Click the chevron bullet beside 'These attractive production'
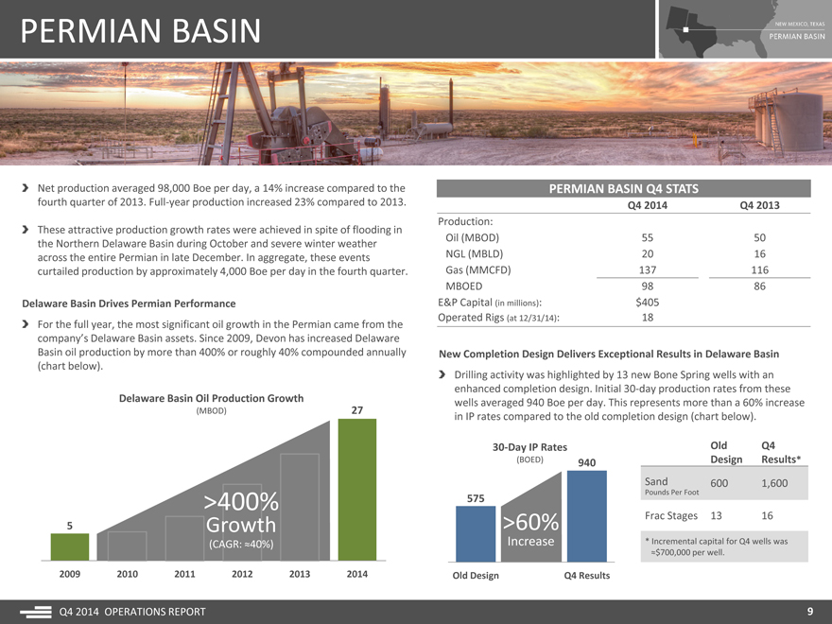 (25, 230)
